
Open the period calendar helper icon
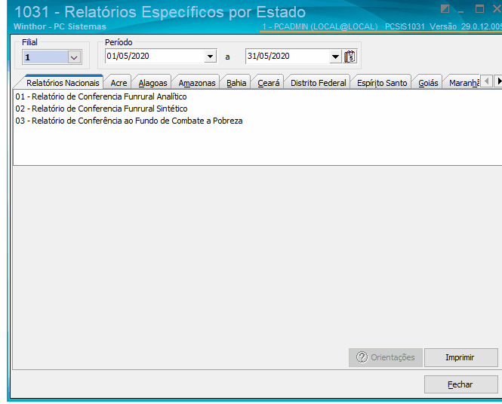(x=350, y=57)
